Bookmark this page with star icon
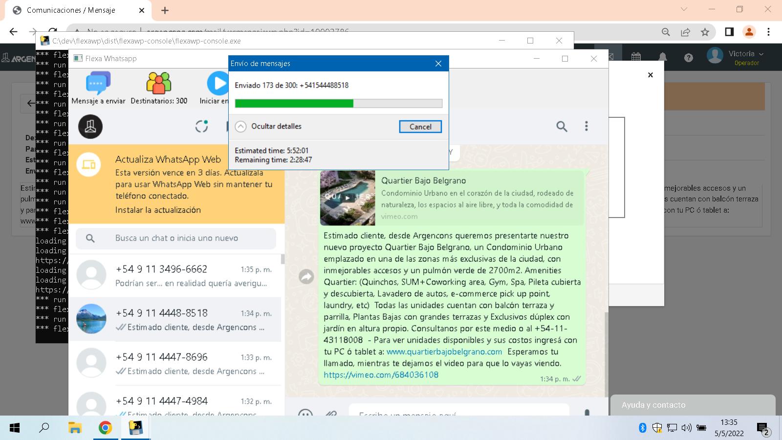Viewport: 782px width, 440px height. [x=705, y=32]
